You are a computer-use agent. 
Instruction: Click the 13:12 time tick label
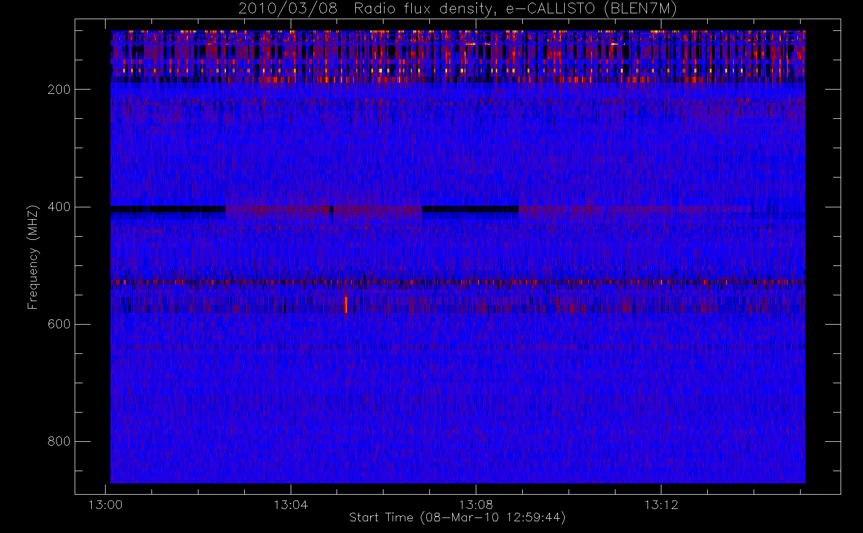[x=661, y=505]
